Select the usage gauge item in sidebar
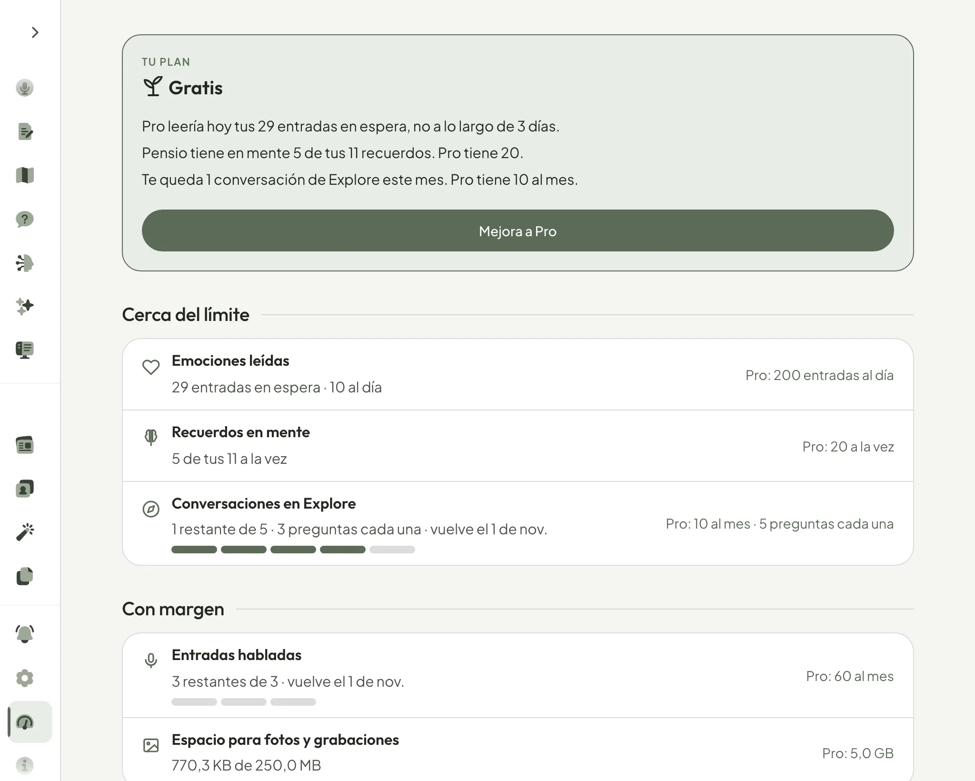Screen dimensions: 975x781 (30, 722)
